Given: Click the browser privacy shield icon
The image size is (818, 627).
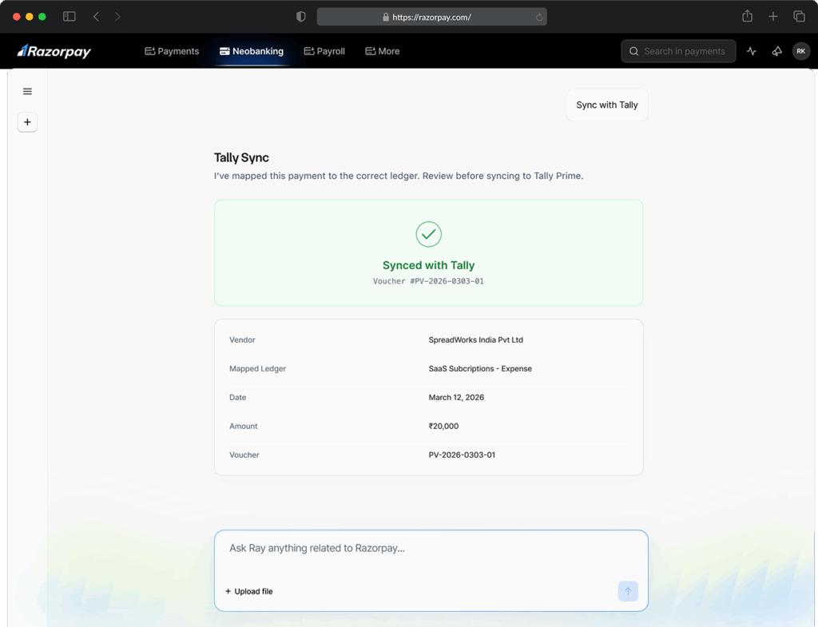Looking at the screenshot, I should 301,17.
